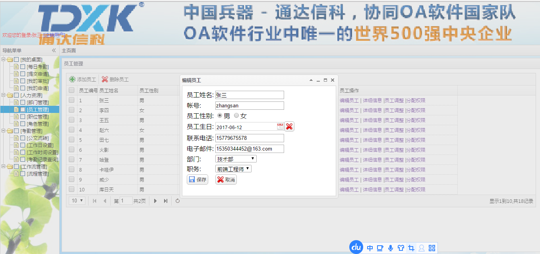The image size is (540, 254).
Task: Jump to the last page of employees
Action: 166,201
